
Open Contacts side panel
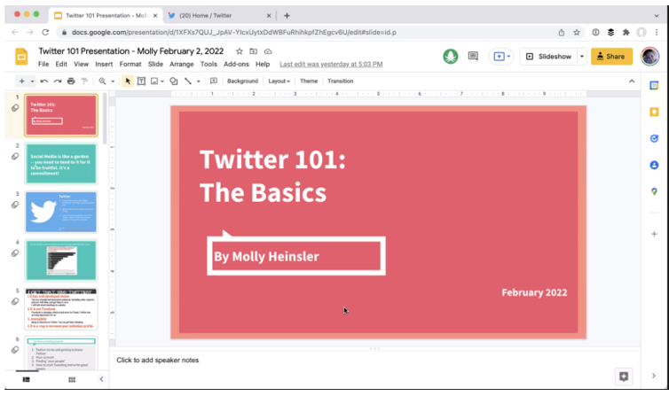654,165
